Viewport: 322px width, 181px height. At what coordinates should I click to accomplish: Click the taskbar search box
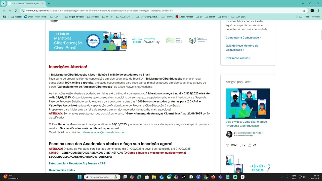pos(102,177)
